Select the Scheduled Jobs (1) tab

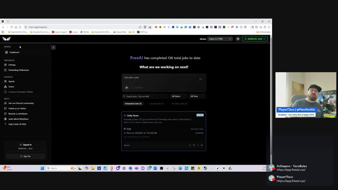[x=133, y=104]
